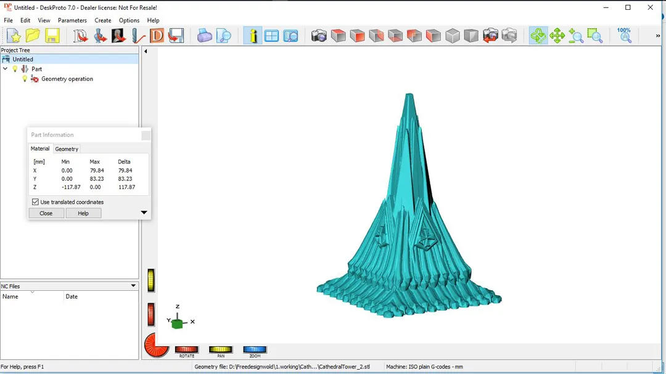This screenshot has width=666, height=374.
Task: Uncheck Use translated coordinates
Action: coord(35,202)
